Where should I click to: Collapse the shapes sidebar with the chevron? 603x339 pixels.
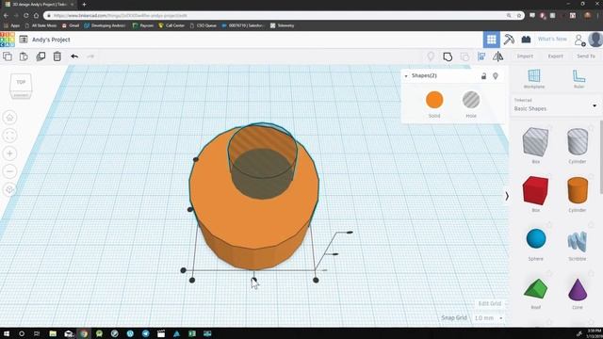point(507,196)
